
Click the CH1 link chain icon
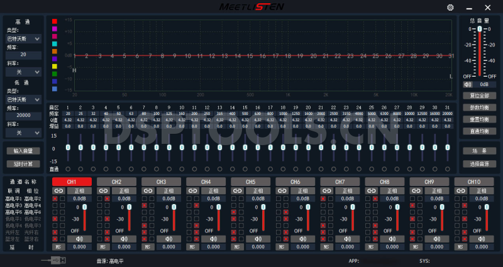click(58, 190)
